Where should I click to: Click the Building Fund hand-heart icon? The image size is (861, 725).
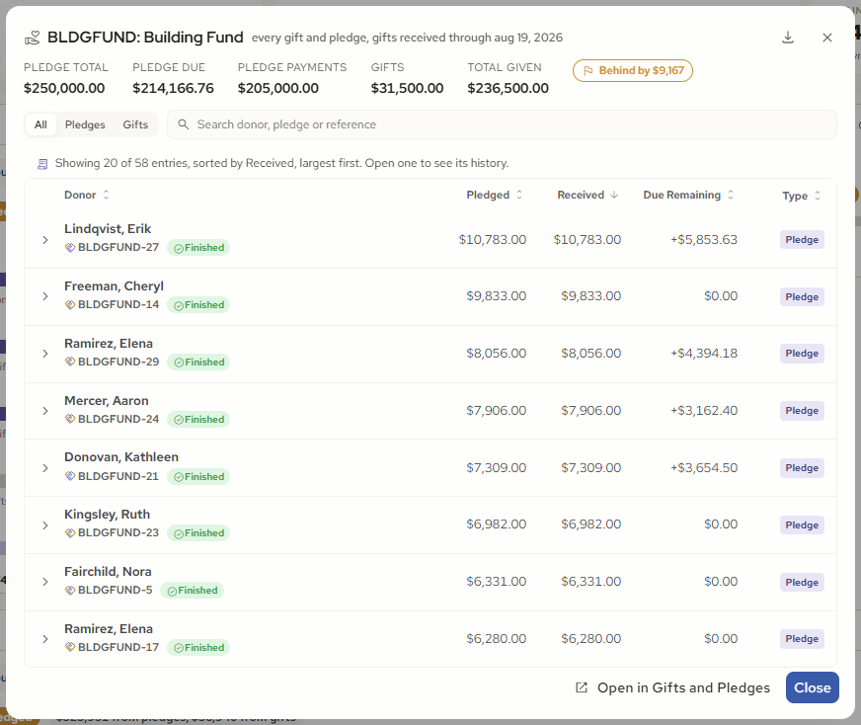coord(33,38)
